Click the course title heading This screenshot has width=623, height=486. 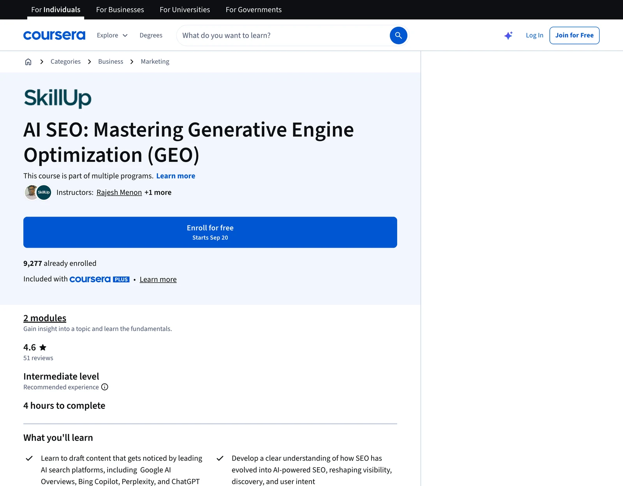[x=189, y=142]
